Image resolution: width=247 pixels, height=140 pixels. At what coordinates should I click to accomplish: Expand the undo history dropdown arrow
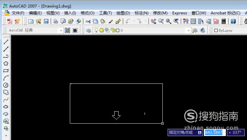point(134,21)
